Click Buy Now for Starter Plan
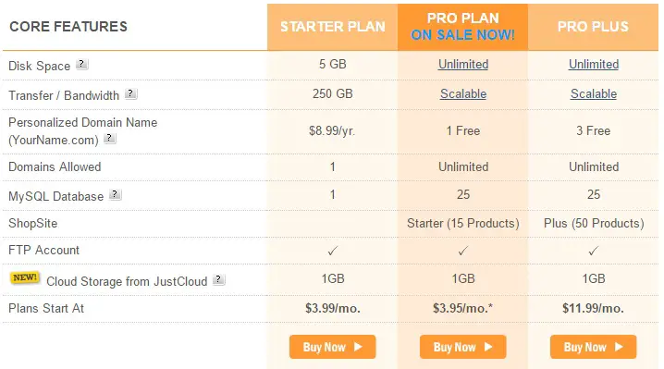The width and height of the screenshot is (664, 369). (332, 347)
